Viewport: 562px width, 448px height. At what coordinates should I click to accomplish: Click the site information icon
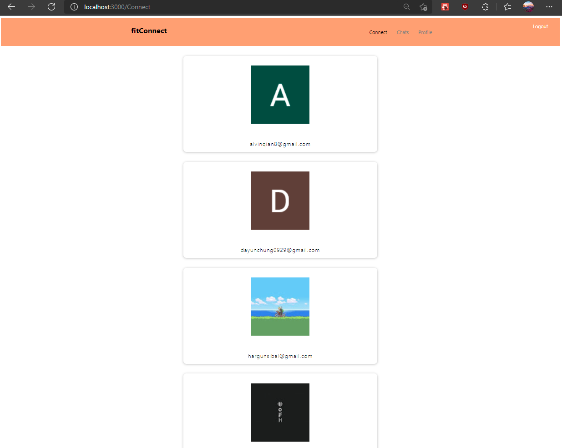point(74,7)
